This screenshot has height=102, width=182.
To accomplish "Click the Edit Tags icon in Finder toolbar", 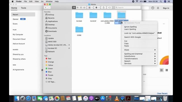I will (109, 8).
